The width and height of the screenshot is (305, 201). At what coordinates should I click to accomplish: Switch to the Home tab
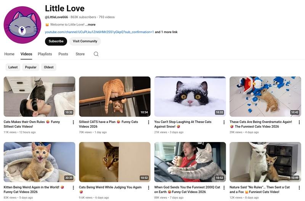pyautogui.click(x=9, y=54)
